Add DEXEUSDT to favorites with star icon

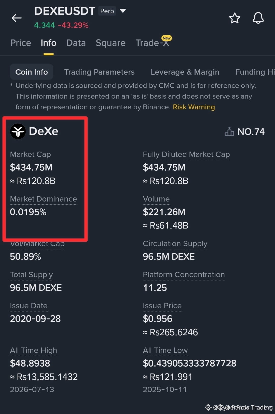pos(235,18)
